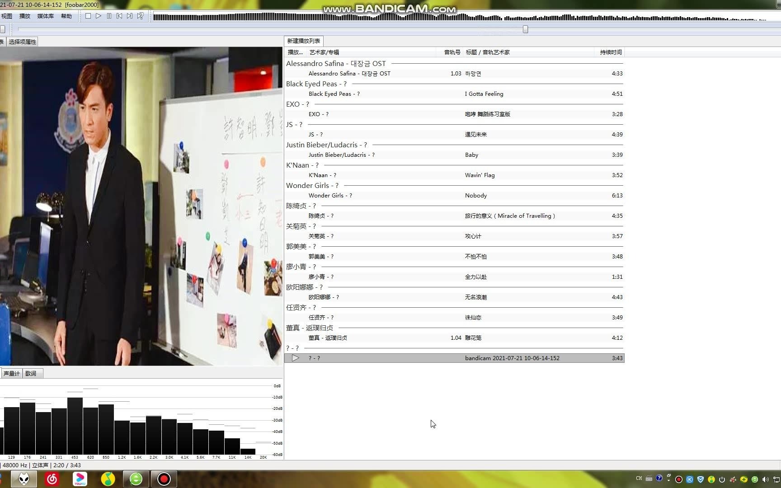Click the 播放... column header
The height and width of the screenshot is (488, 781).
[296, 52]
